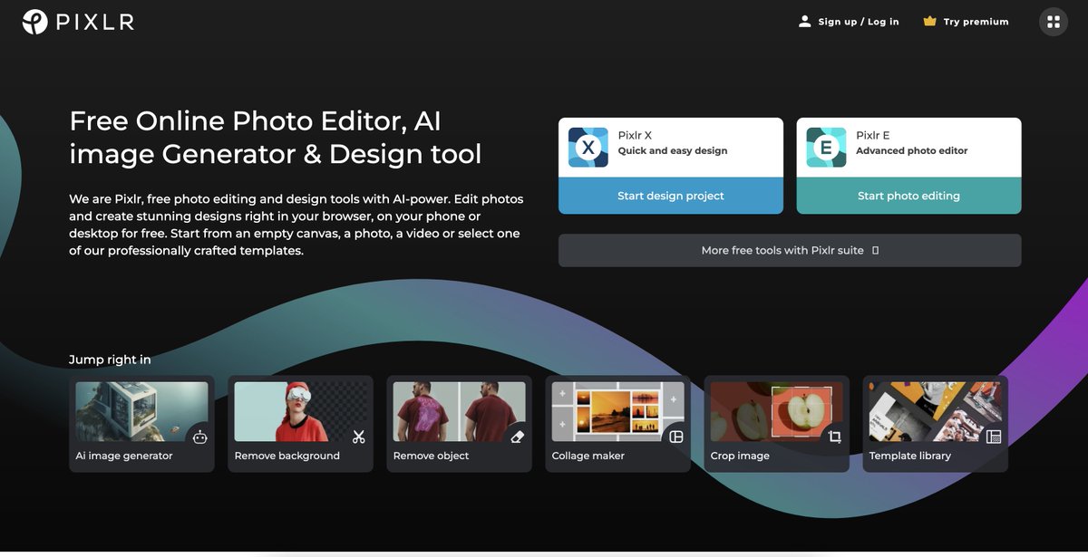
Task: Open the Collage maker thumbnail image
Action: coord(617,411)
